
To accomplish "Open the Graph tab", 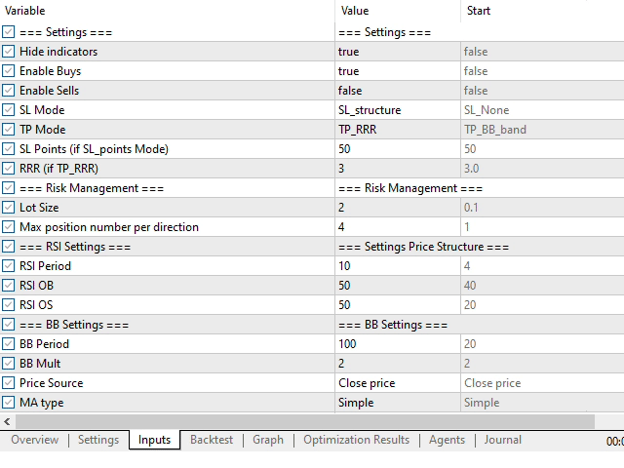I will tap(268, 440).
